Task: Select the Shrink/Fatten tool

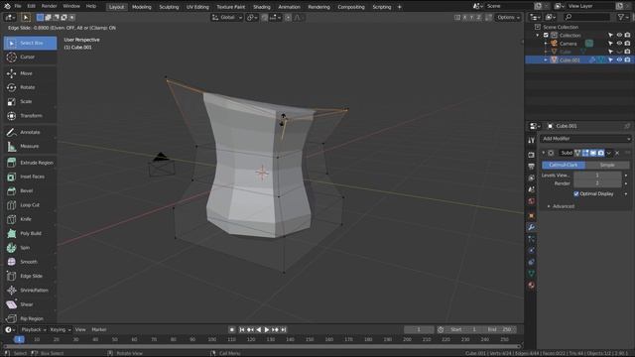Action: pyautogui.click(x=30, y=291)
